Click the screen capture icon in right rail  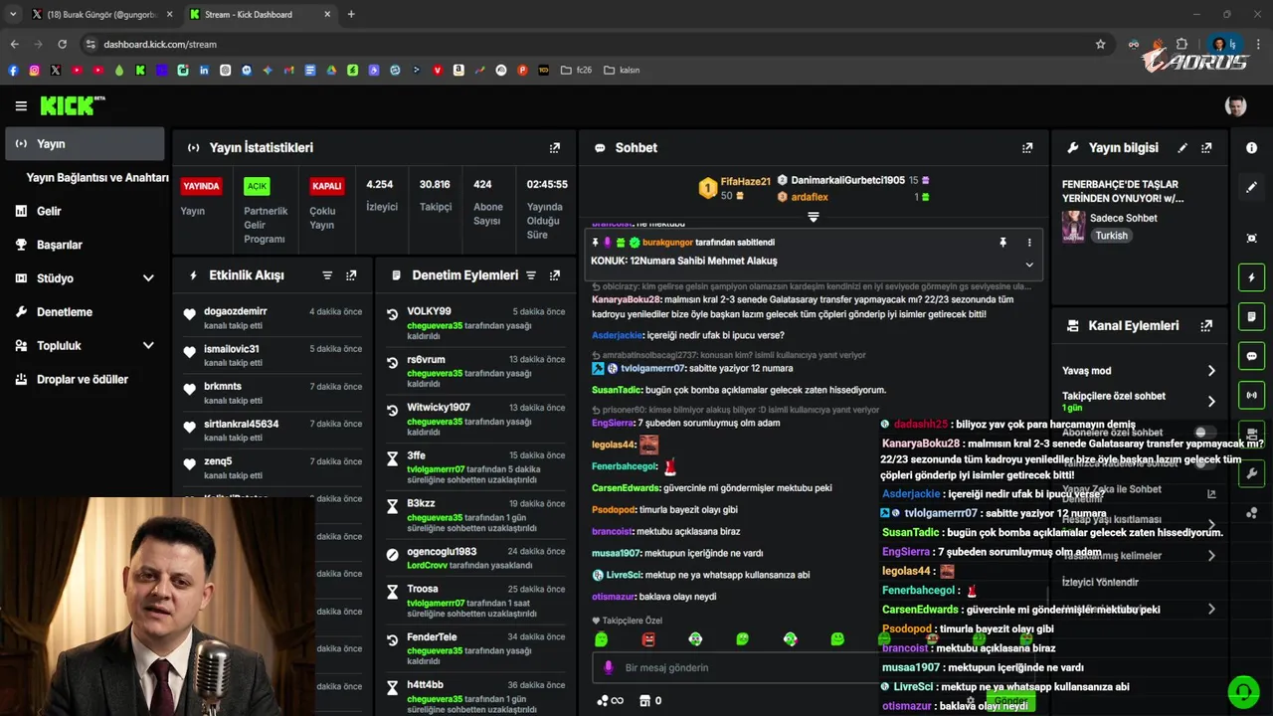(1252, 238)
